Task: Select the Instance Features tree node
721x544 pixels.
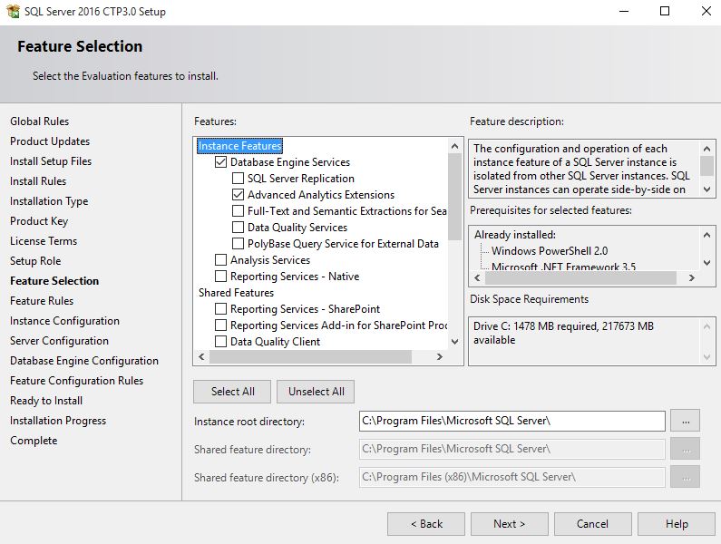Action: coord(239,146)
